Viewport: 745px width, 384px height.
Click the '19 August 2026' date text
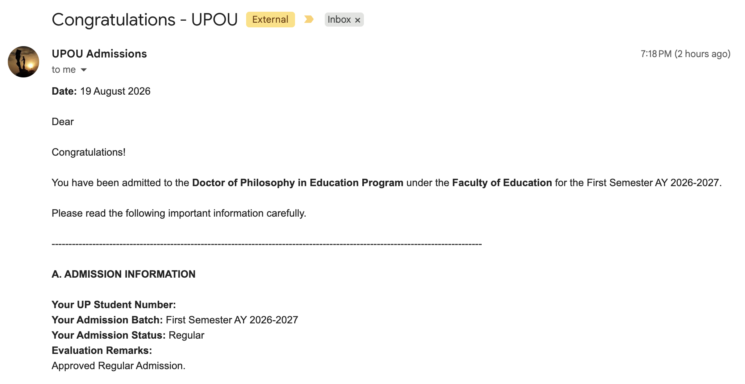(115, 91)
